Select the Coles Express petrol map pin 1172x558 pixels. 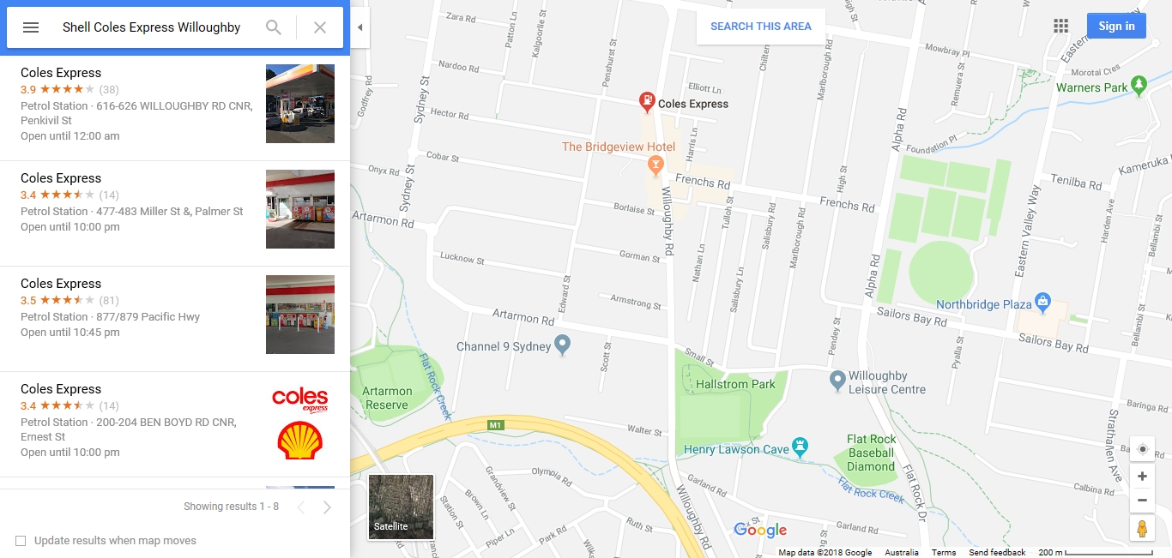point(647,104)
